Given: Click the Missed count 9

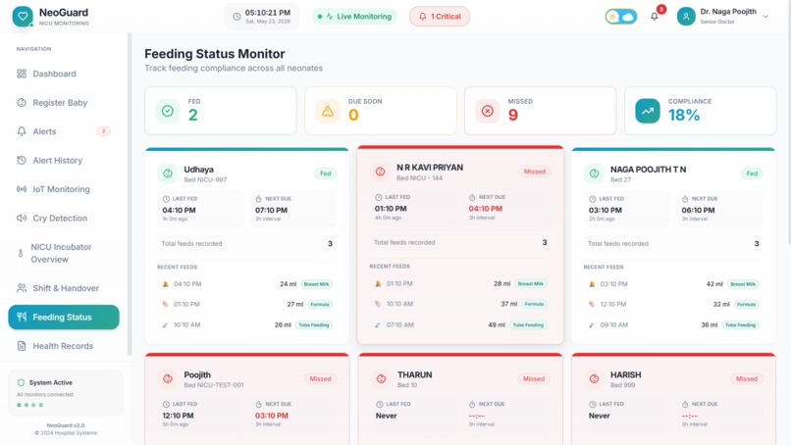Looking at the screenshot, I should point(513,116).
